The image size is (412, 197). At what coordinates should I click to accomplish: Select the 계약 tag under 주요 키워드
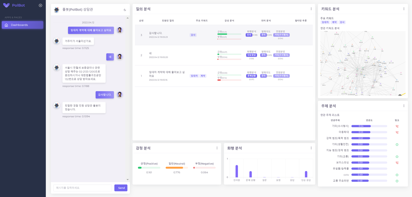334,22
